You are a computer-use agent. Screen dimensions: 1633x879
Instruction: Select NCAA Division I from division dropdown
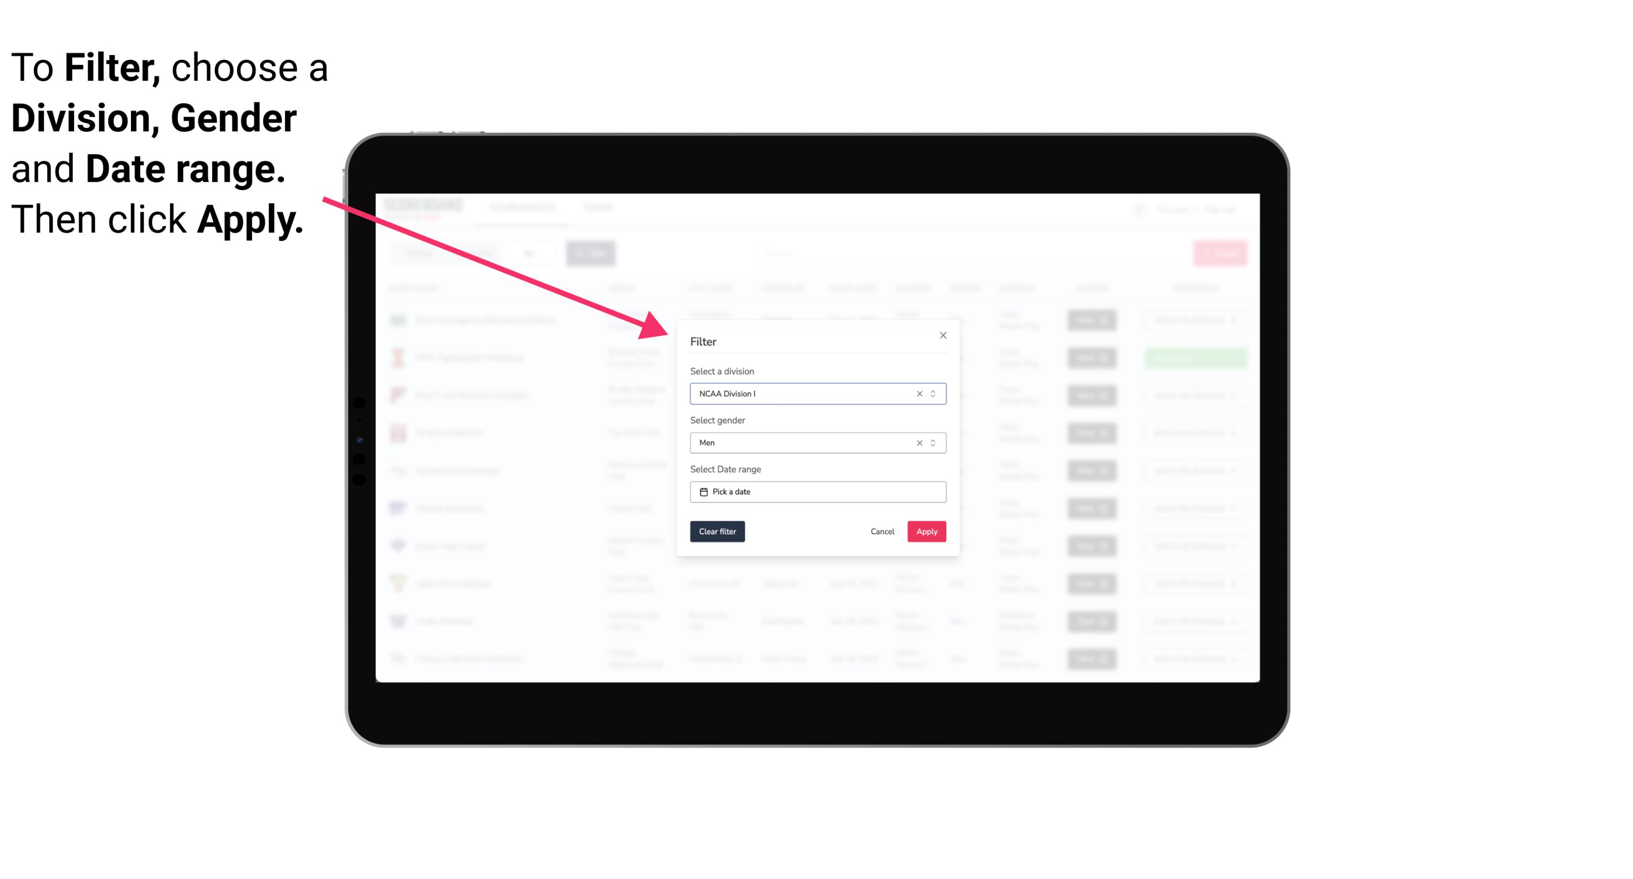817,393
